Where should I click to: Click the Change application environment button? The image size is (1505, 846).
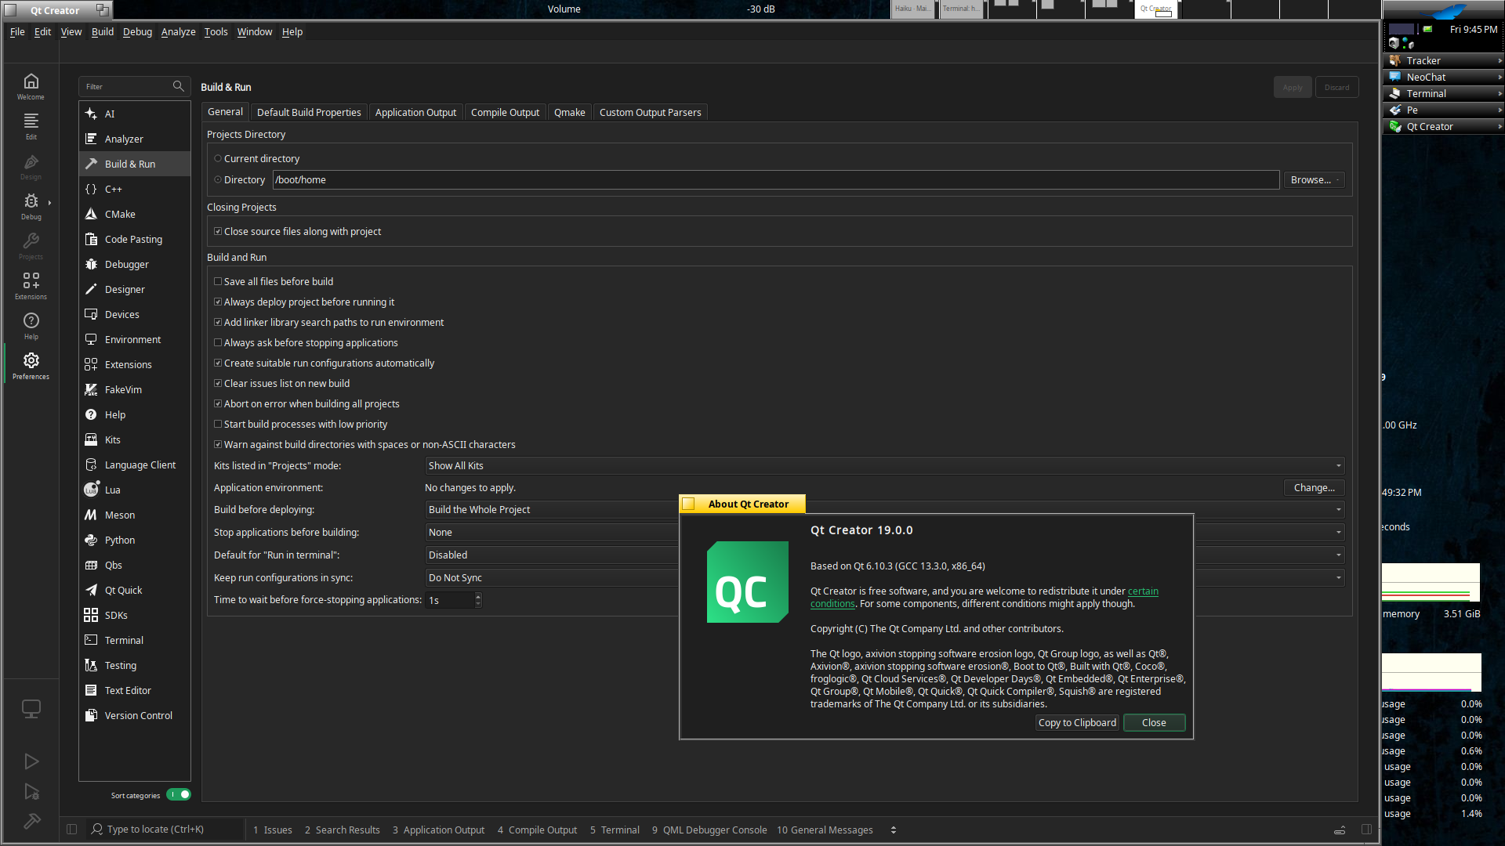pyautogui.click(x=1315, y=487)
